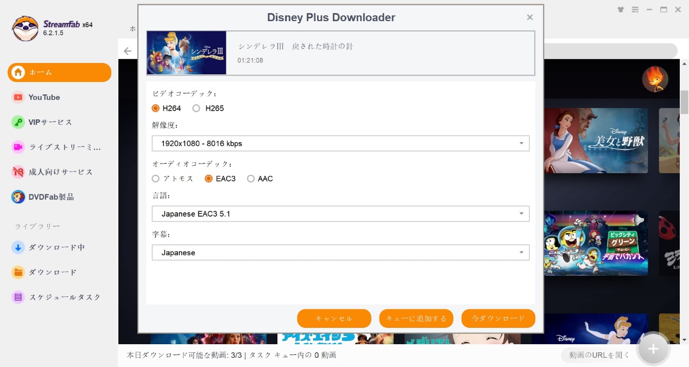Click the downloads folder icon

[x=18, y=273]
